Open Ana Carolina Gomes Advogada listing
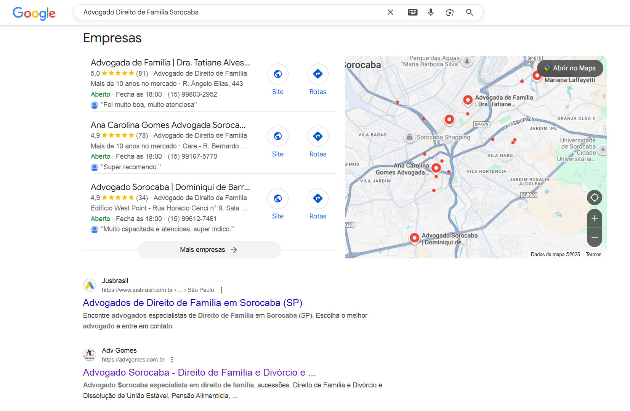630x411 pixels. [168, 125]
